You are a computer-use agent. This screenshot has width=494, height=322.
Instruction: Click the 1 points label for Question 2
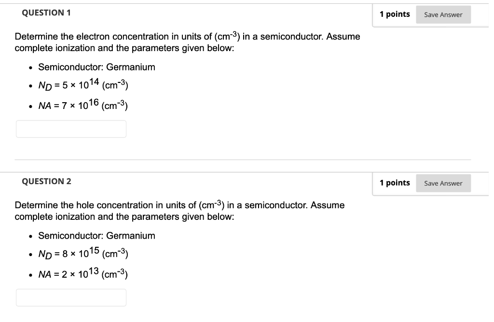point(395,183)
